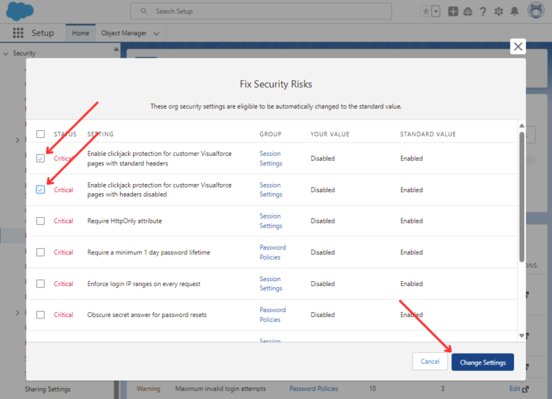
Task: Open the Notifications bell icon
Action: (x=515, y=12)
